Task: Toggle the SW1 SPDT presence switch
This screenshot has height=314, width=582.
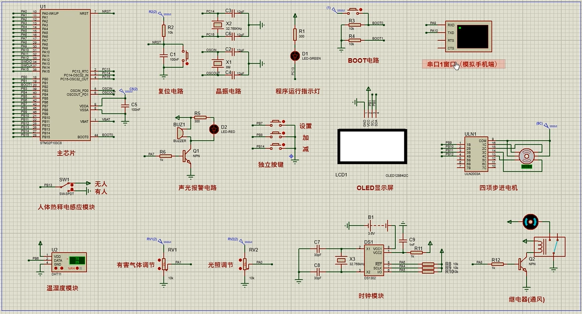Action: [67, 187]
